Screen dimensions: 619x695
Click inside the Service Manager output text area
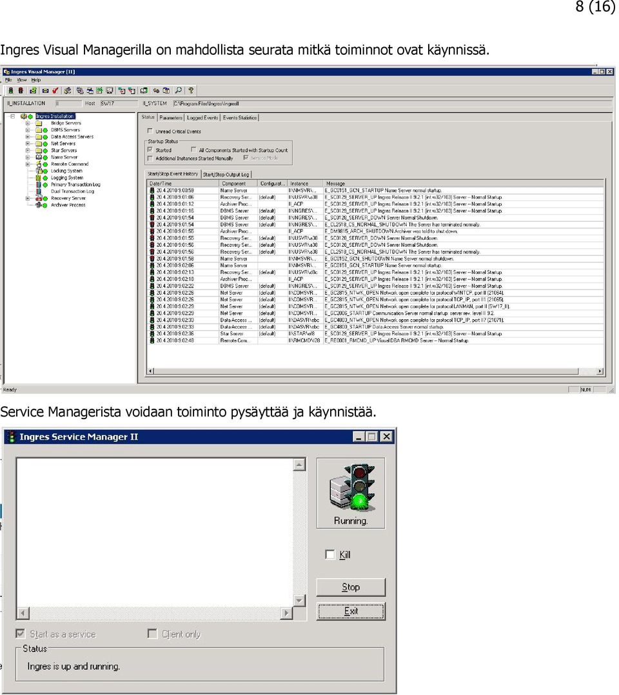click(x=155, y=533)
